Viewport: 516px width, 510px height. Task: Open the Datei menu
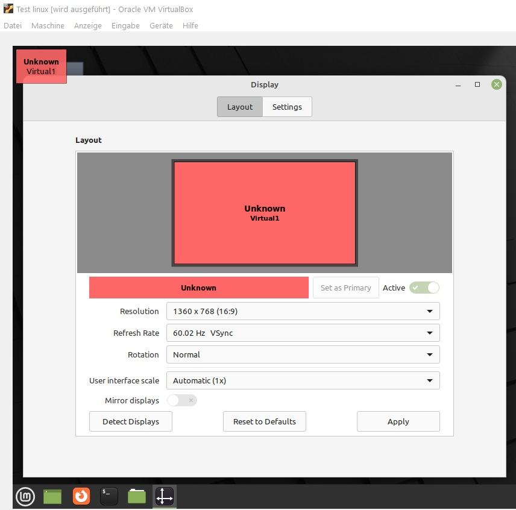[13, 26]
